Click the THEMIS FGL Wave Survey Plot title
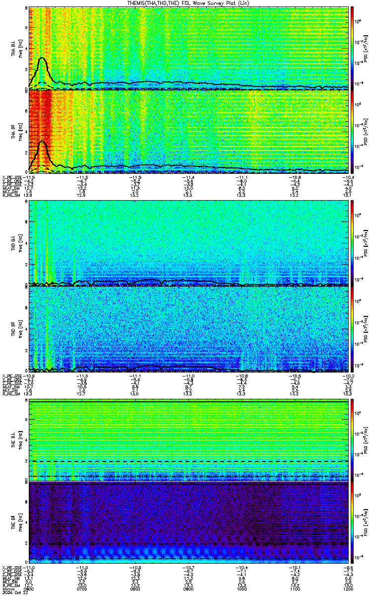372x596 pixels. coord(188,3)
